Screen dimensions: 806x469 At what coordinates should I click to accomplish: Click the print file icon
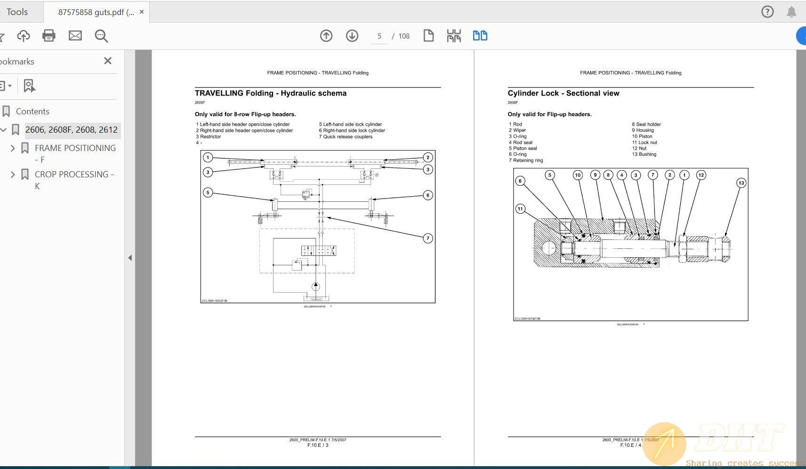(x=49, y=36)
